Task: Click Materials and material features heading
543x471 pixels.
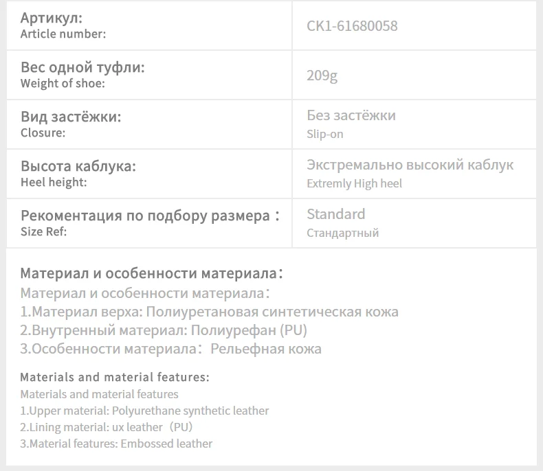Action: pyautogui.click(x=115, y=377)
